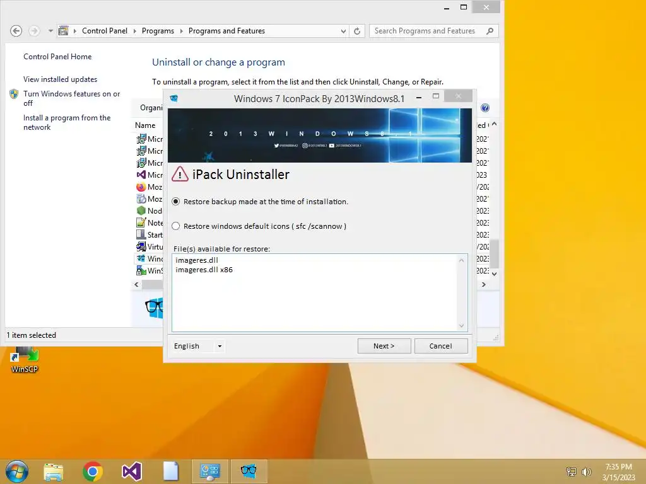Viewport: 646px width, 484px height.
Task: Open Control Panel Home link
Action: (57, 57)
